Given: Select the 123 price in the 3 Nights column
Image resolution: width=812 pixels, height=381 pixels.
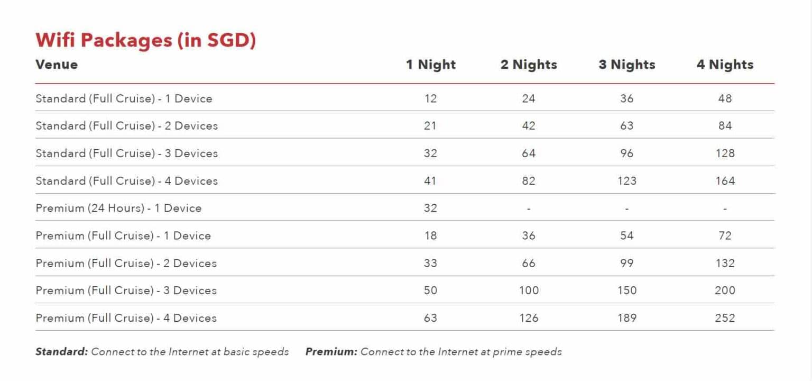Looking at the screenshot, I should [626, 181].
